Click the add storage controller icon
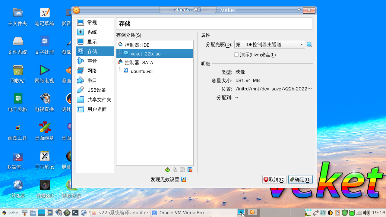The height and width of the screenshot is (217, 386). pos(167,170)
